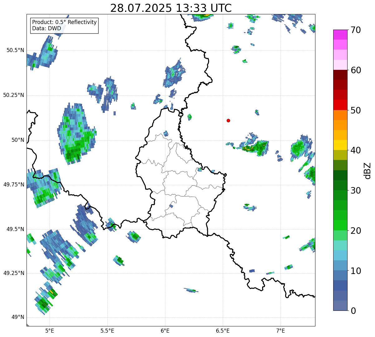Select the bright green colorbar segment at 20 dBZ
Viewport: 375px width, 337px height.
tap(340, 225)
